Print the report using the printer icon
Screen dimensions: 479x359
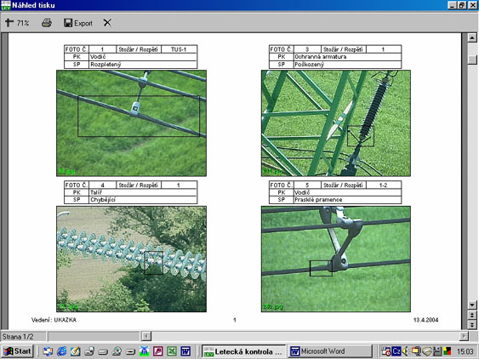point(47,23)
